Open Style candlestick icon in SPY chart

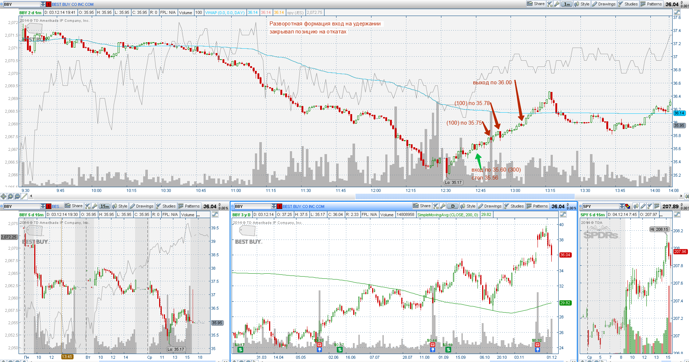click(x=636, y=206)
